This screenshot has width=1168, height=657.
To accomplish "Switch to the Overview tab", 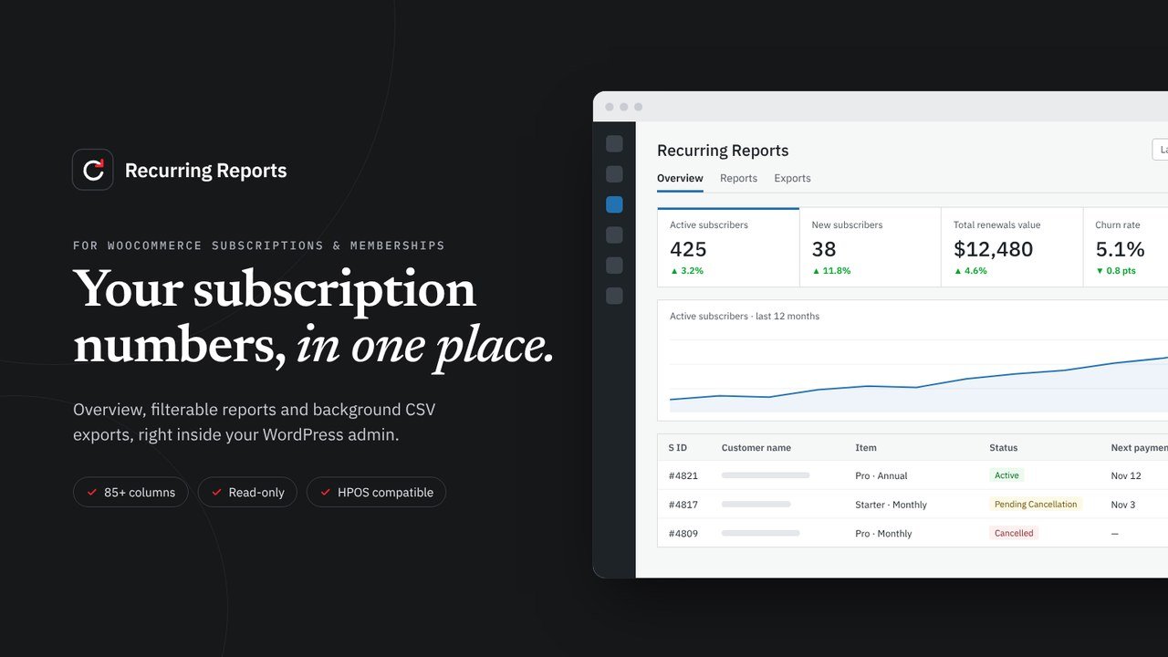I will [x=680, y=178].
